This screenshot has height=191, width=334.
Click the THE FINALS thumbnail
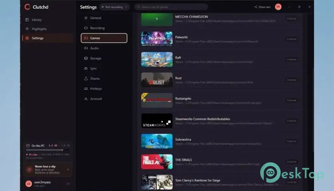(x=157, y=161)
